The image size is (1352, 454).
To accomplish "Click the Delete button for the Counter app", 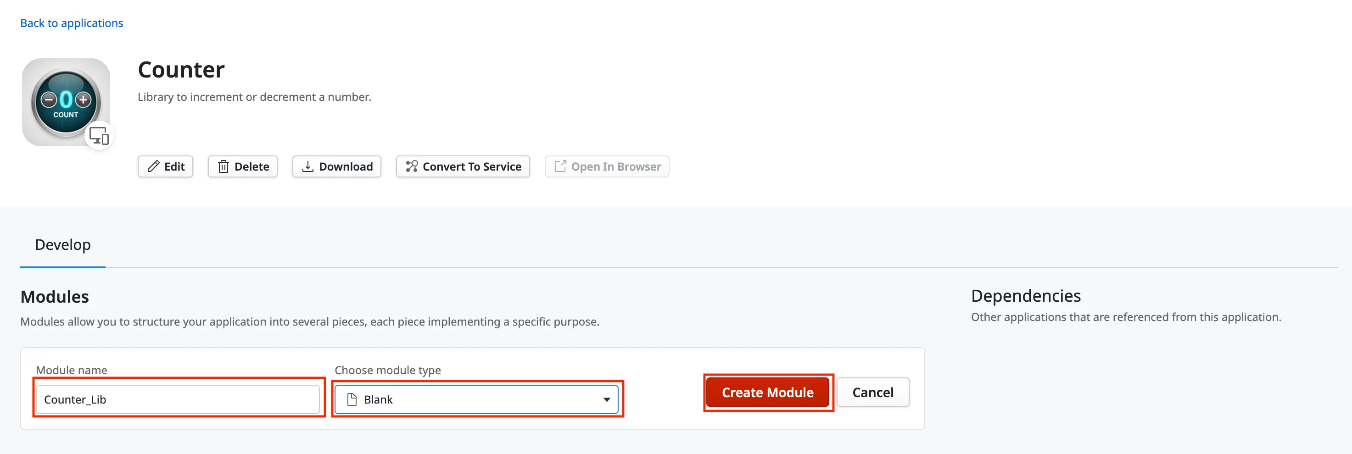I will [242, 166].
